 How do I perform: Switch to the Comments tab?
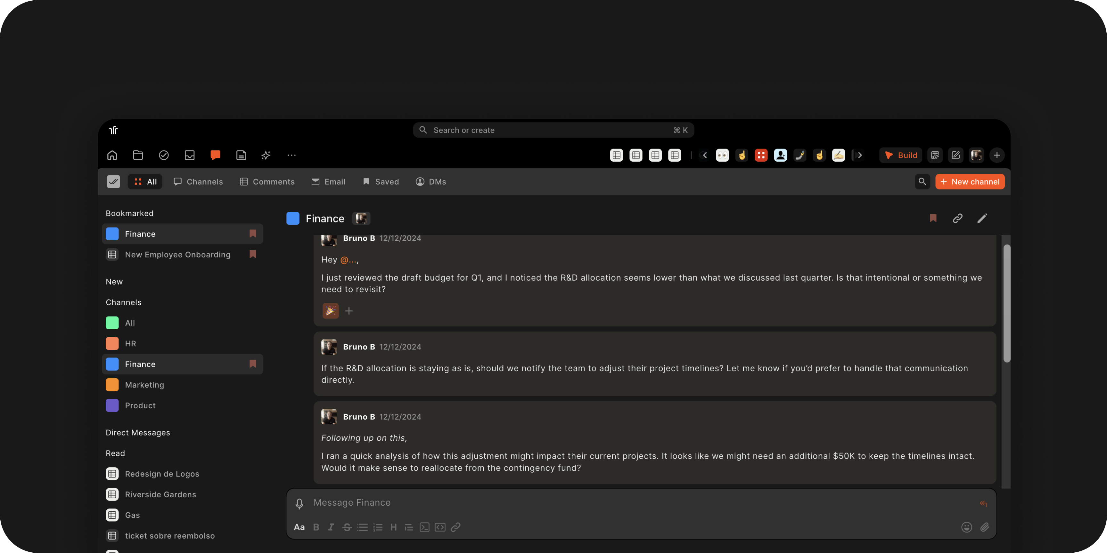[x=267, y=182]
